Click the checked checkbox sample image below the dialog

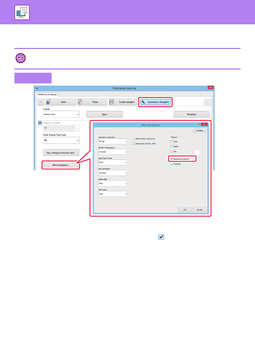161,237
